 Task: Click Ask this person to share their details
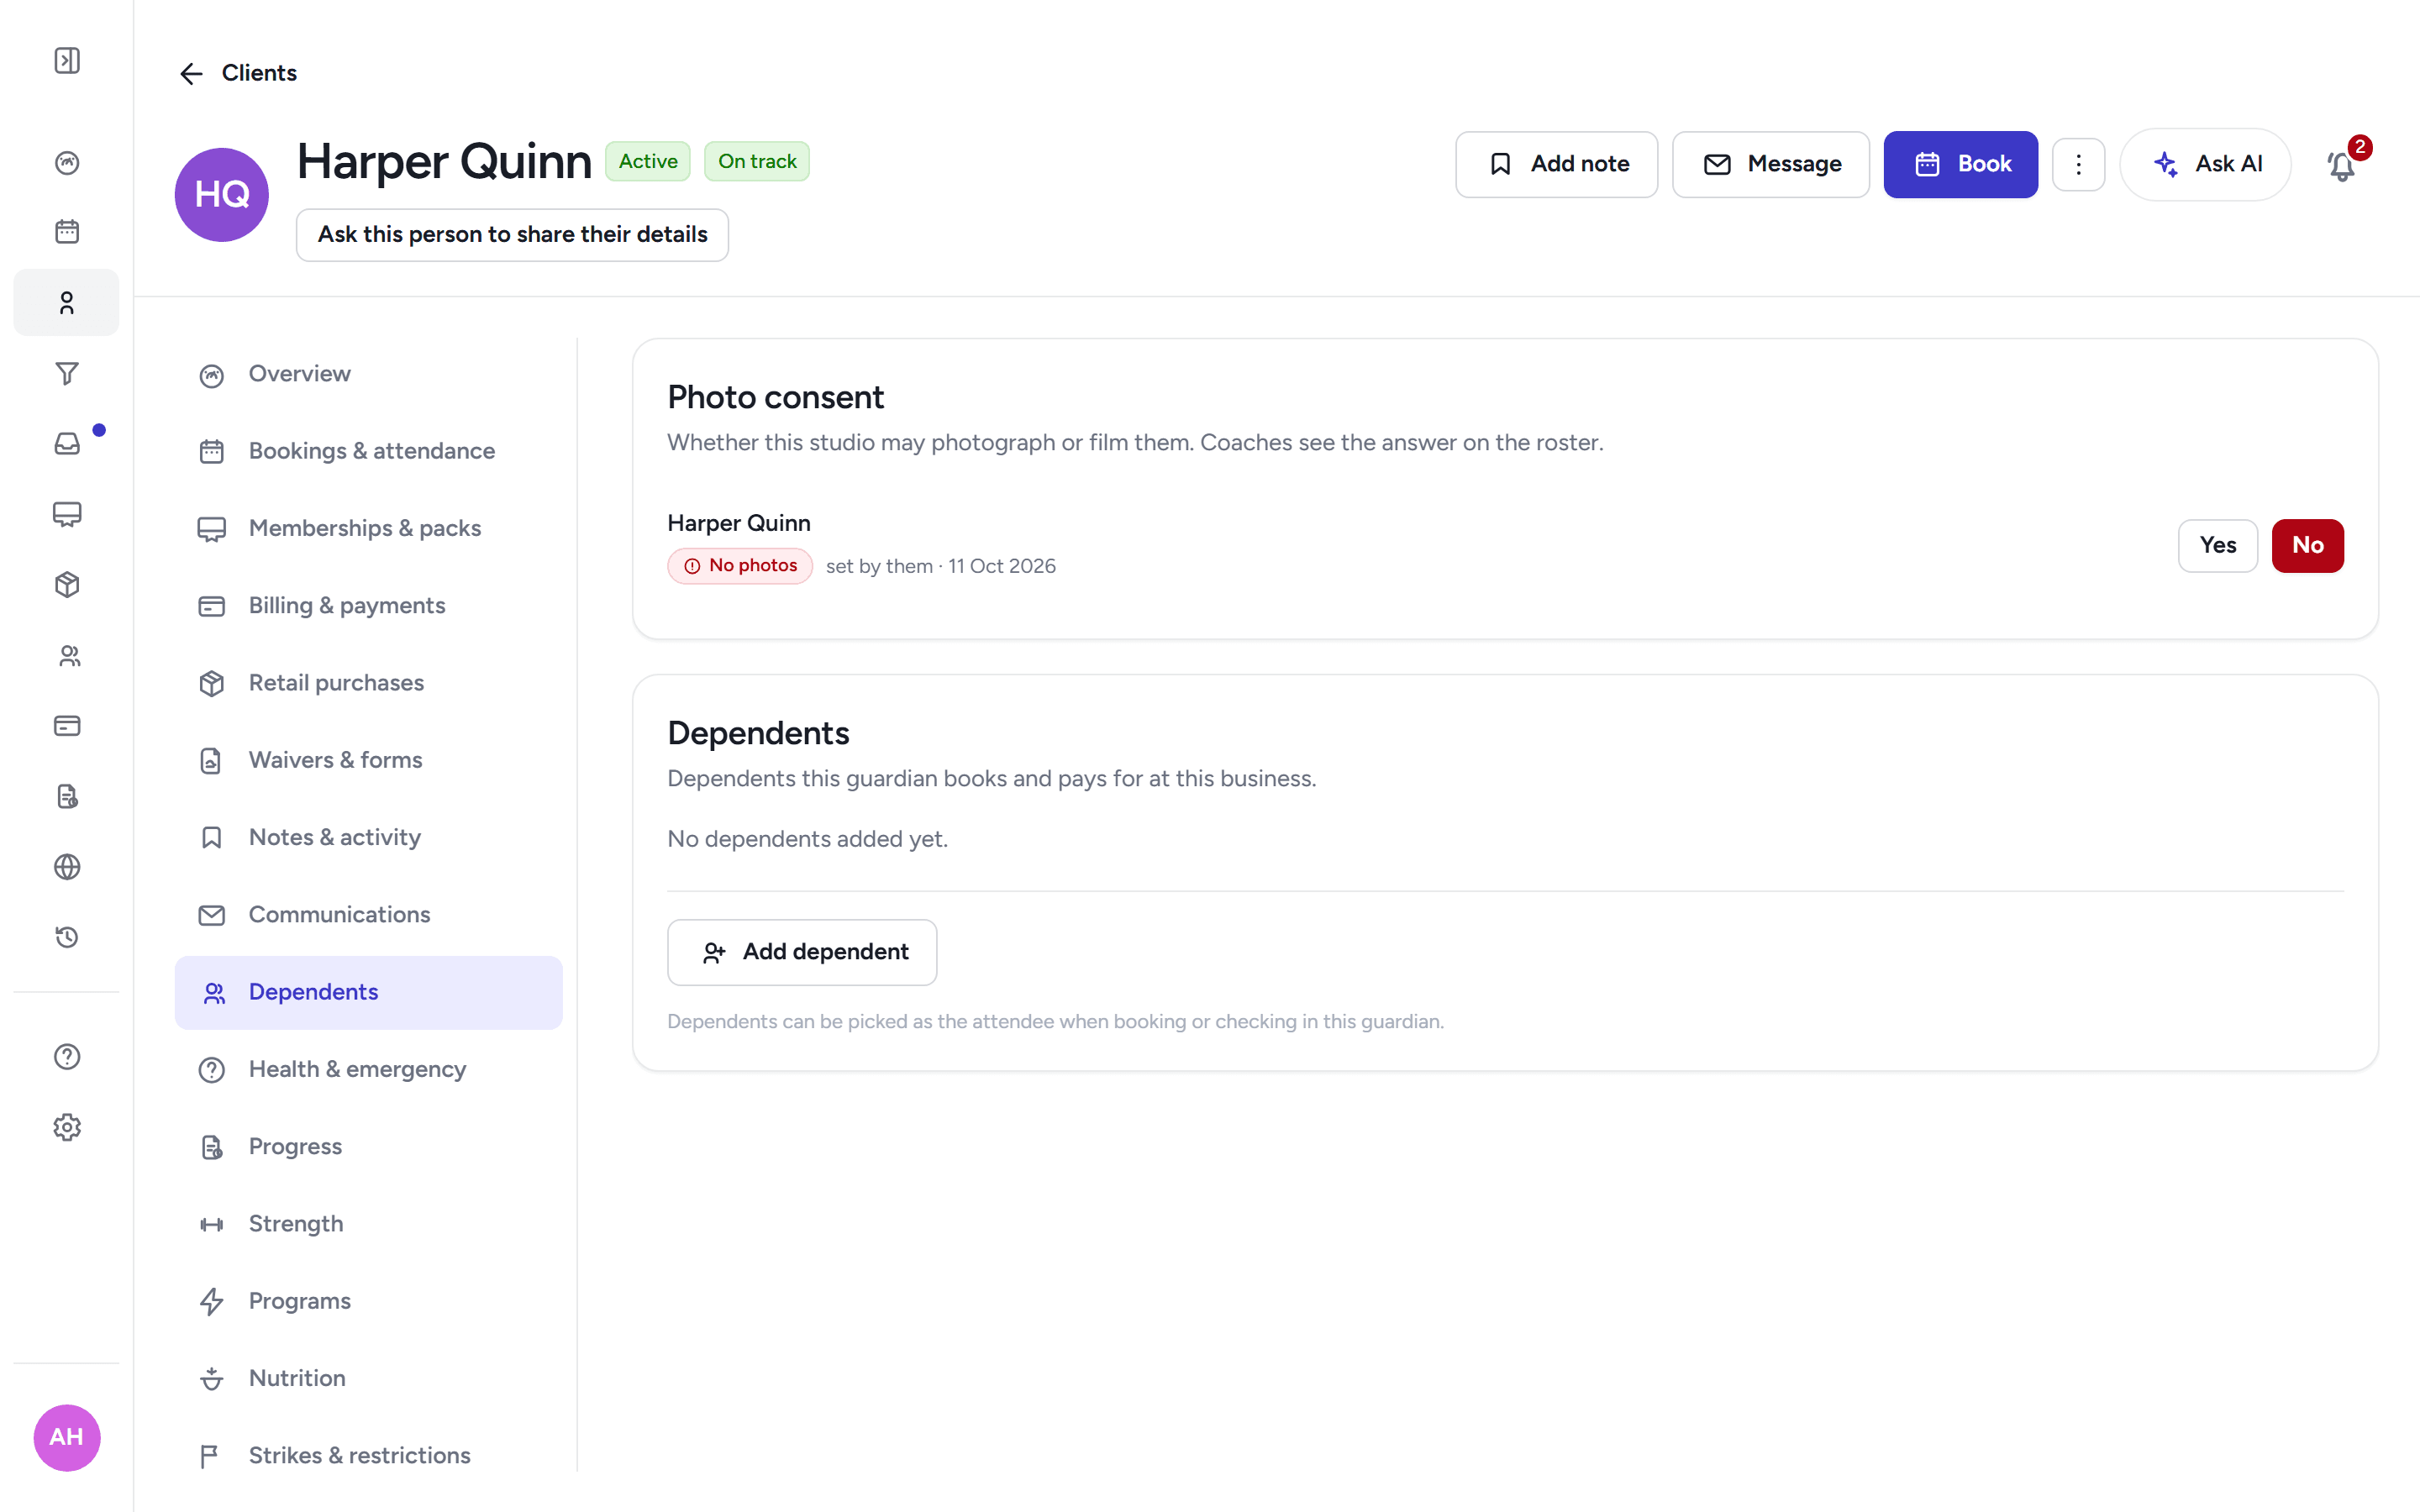512,235
